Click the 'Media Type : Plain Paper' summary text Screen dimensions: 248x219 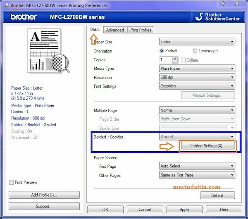click(x=33, y=105)
